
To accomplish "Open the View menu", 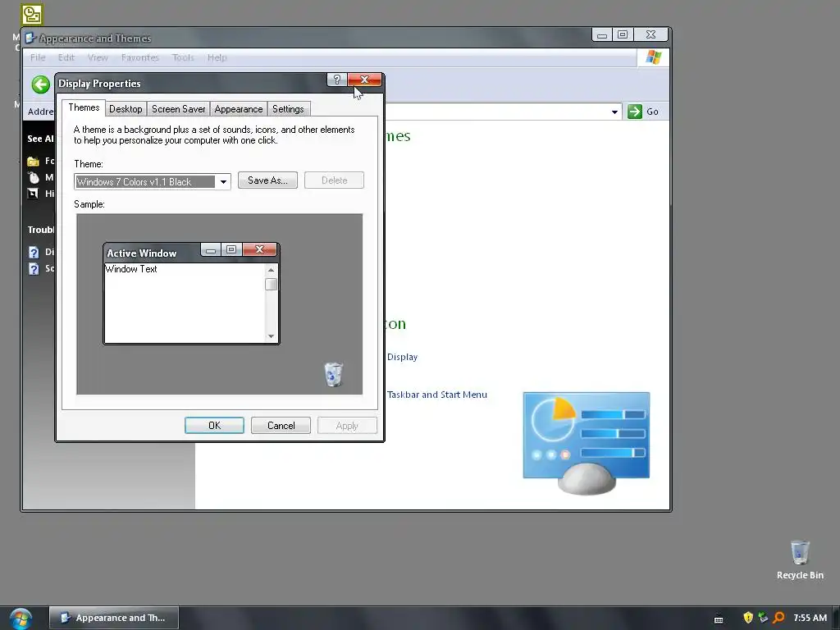I will [x=98, y=57].
